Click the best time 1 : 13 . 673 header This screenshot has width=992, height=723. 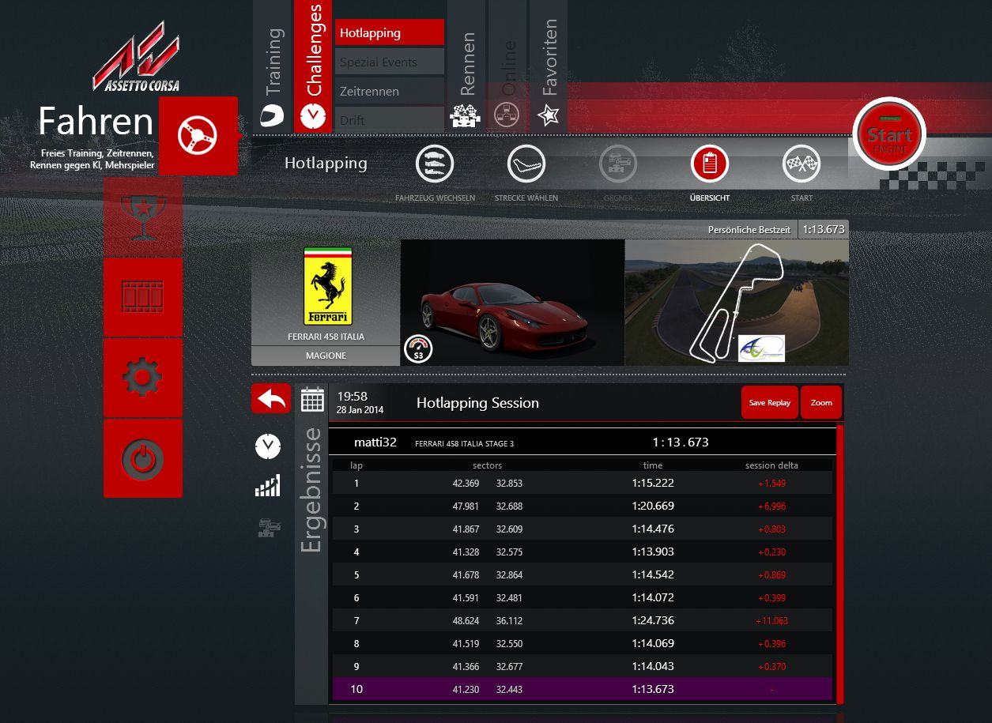click(x=681, y=442)
